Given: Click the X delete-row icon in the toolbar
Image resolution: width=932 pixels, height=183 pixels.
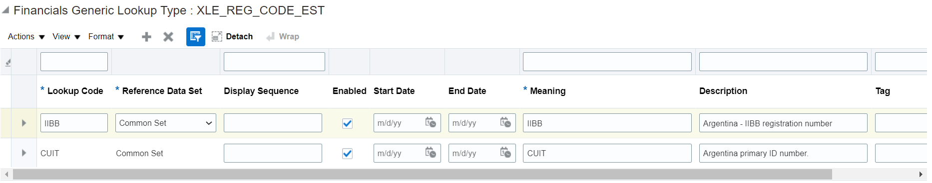Looking at the screenshot, I should coord(168,37).
